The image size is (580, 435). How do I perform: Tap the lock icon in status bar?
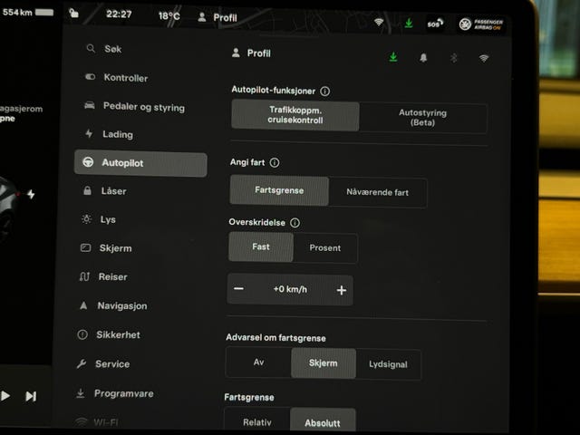click(x=74, y=14)
